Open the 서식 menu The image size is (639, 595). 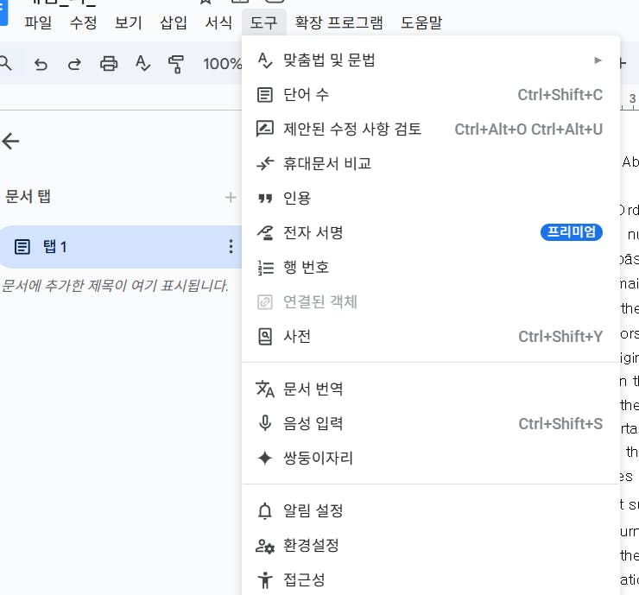218,22
